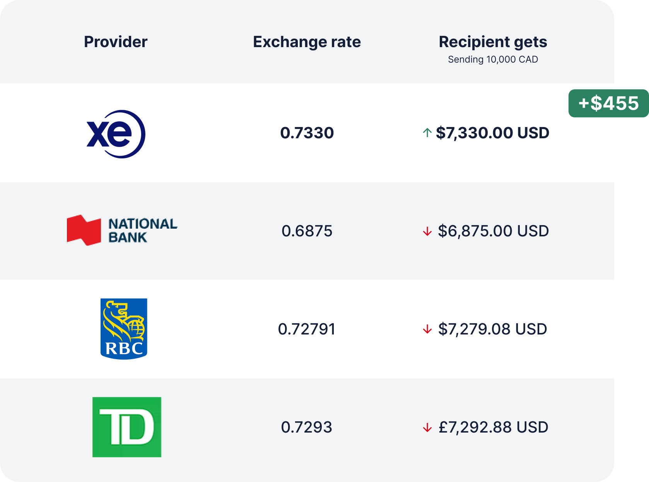Click the $7,279.08 USD amount
649x482 pixels.
492,329
